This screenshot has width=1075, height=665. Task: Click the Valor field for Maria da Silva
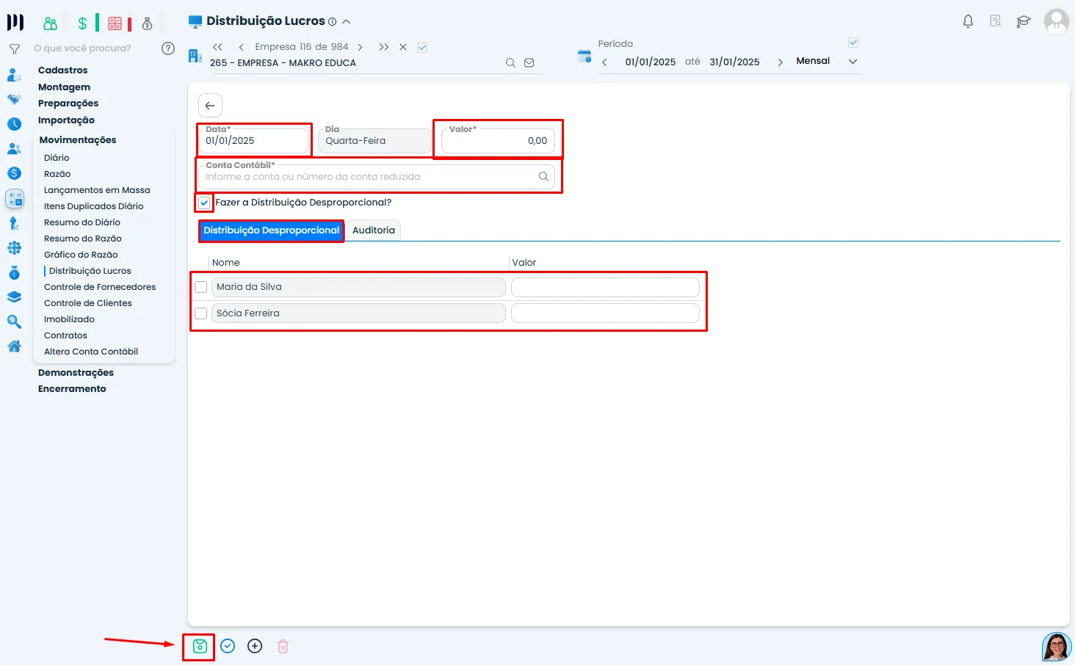tap(605, 287)
